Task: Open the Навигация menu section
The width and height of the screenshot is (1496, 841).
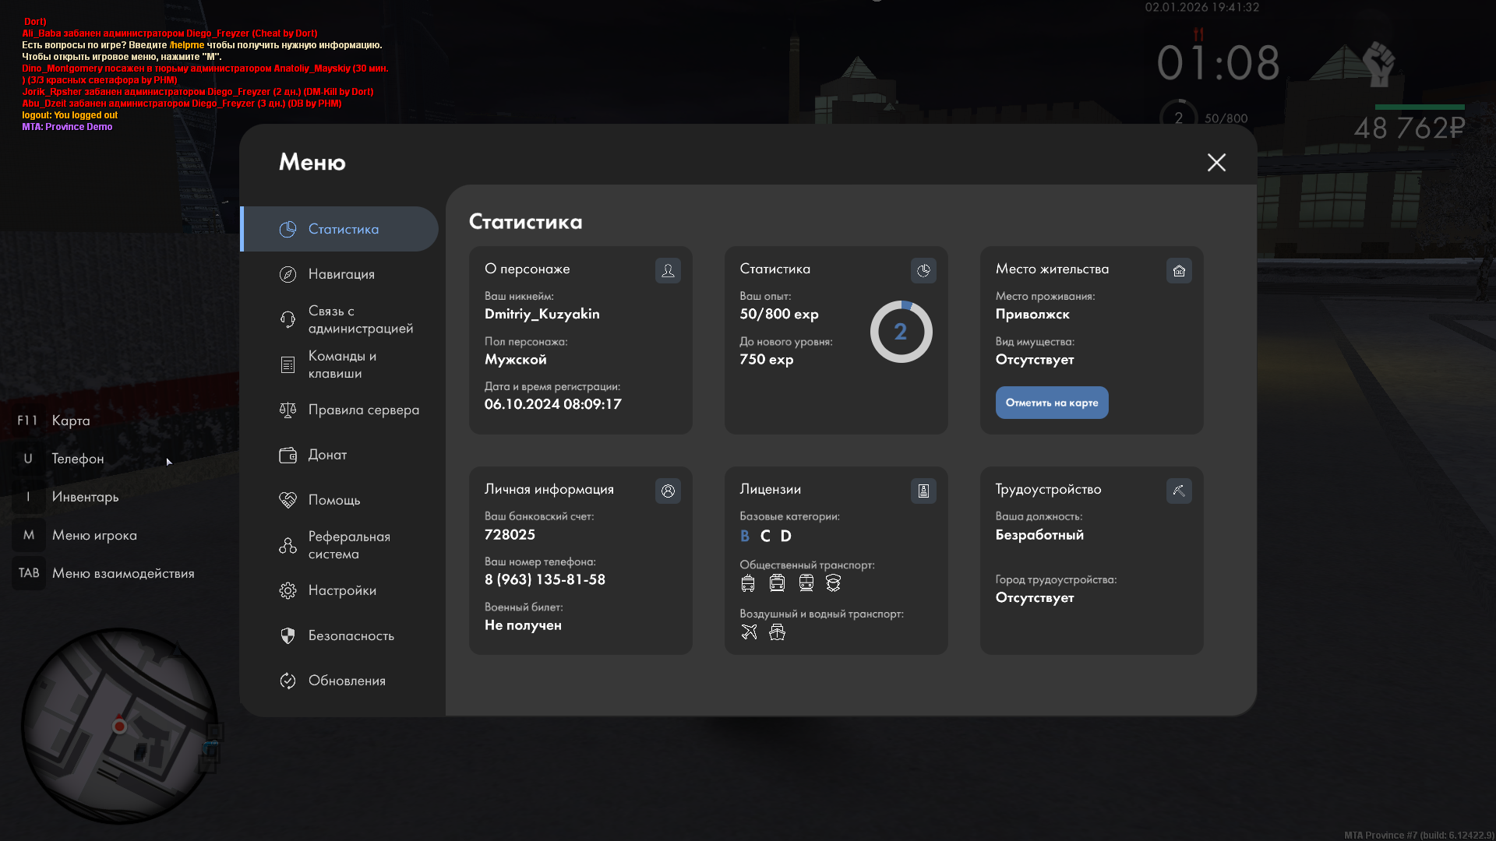Action: click(x=341, y=274)
